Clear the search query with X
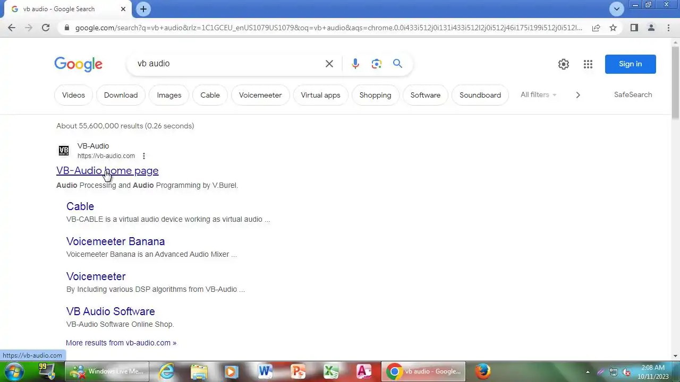The image size is (680, 382). point(329,64)
